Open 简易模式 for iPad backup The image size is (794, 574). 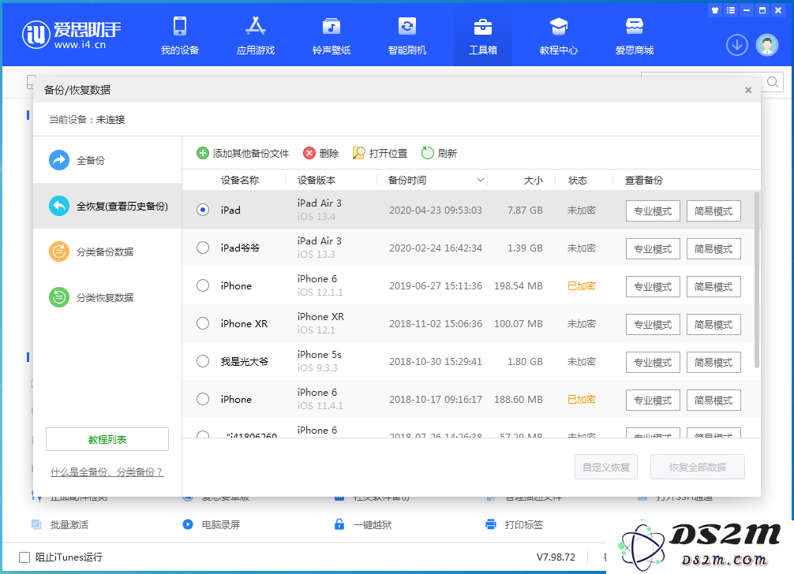tap(713, 211)
